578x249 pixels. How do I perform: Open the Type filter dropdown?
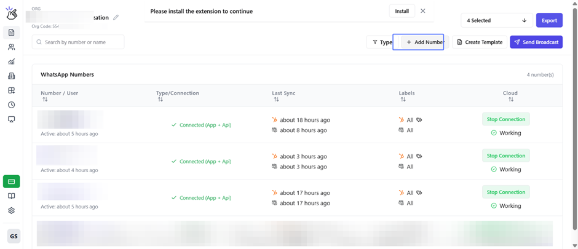pos(382,42)
